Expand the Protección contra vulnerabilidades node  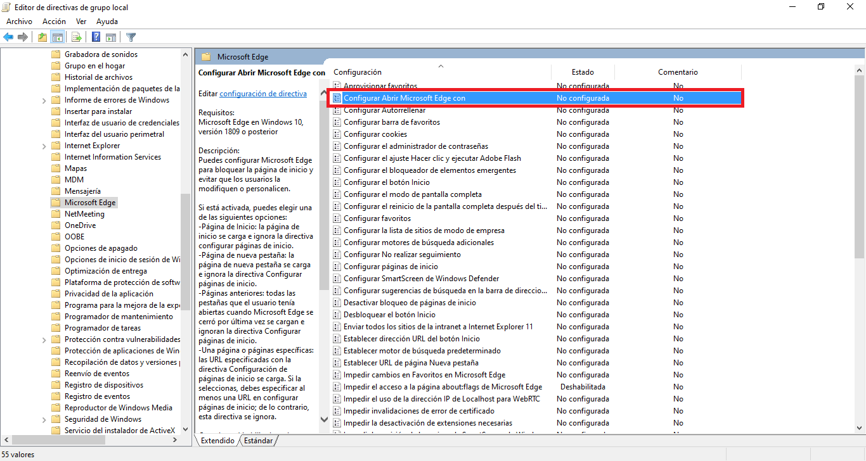click(x=44, y=339)
